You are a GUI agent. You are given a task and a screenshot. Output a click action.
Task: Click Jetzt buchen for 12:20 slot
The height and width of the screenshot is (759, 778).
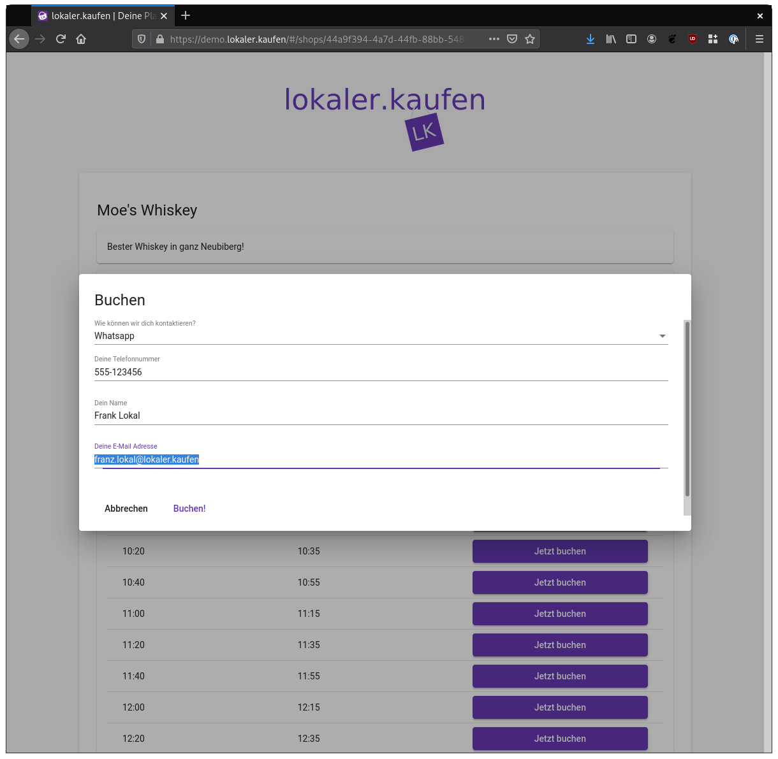(560, 739)
